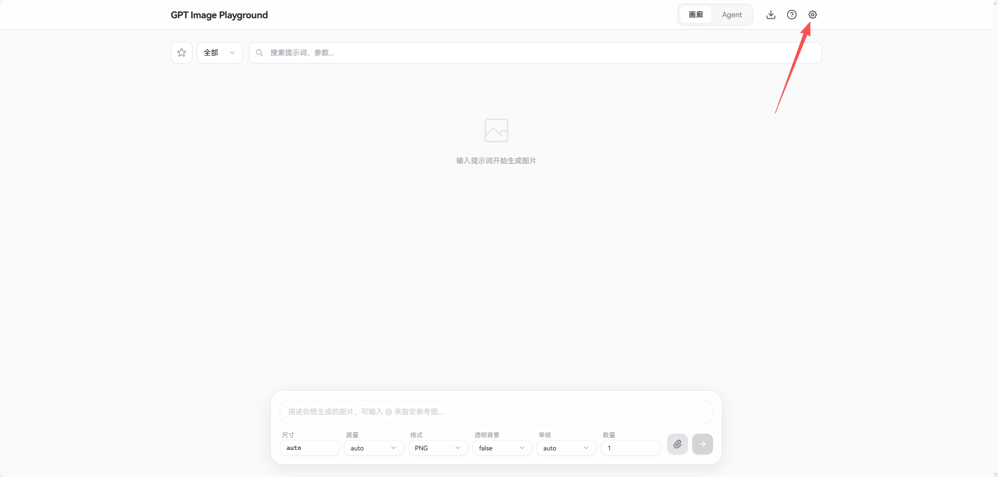Viewport: 998px width, 477px height.
Task: Switch to the Agent tab
Action: pos(732,15)
